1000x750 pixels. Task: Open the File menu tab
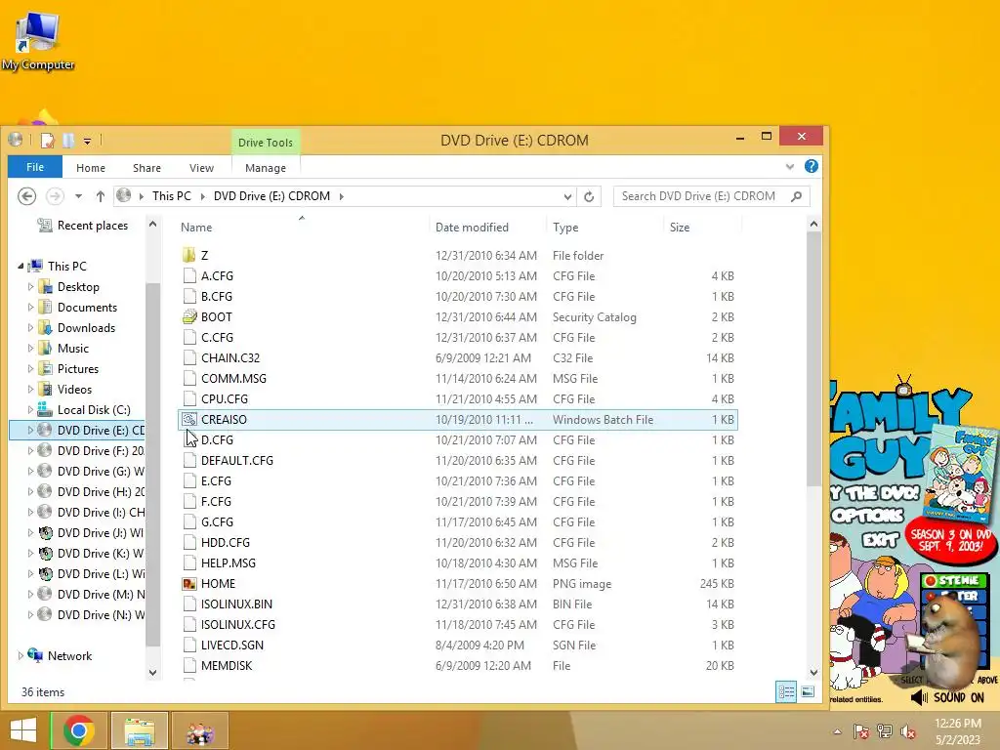(x=35, y=167)
